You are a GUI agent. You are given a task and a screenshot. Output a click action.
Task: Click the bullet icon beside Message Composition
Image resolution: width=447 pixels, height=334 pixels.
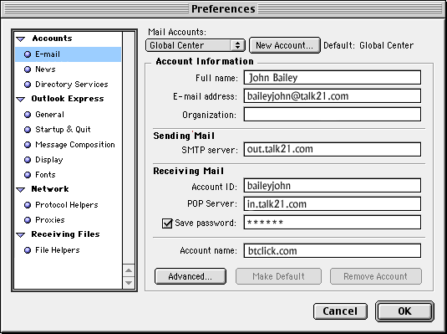click(x=28, y=145)
